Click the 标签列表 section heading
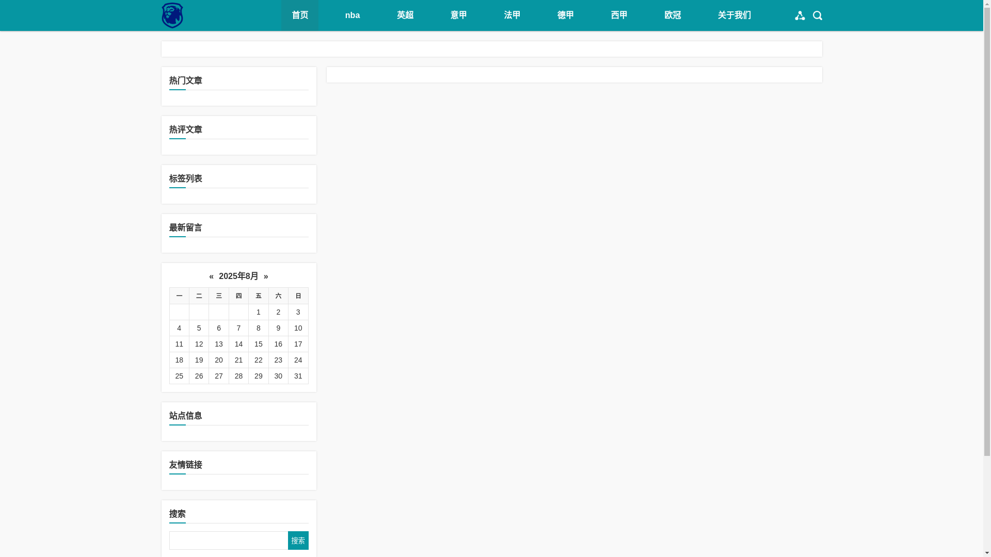The height and width of the screenshot is (557, 991). click(186, 178)
